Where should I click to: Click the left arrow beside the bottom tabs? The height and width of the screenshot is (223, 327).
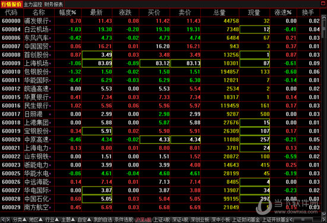pyautogui.click(x=3, y=219)
